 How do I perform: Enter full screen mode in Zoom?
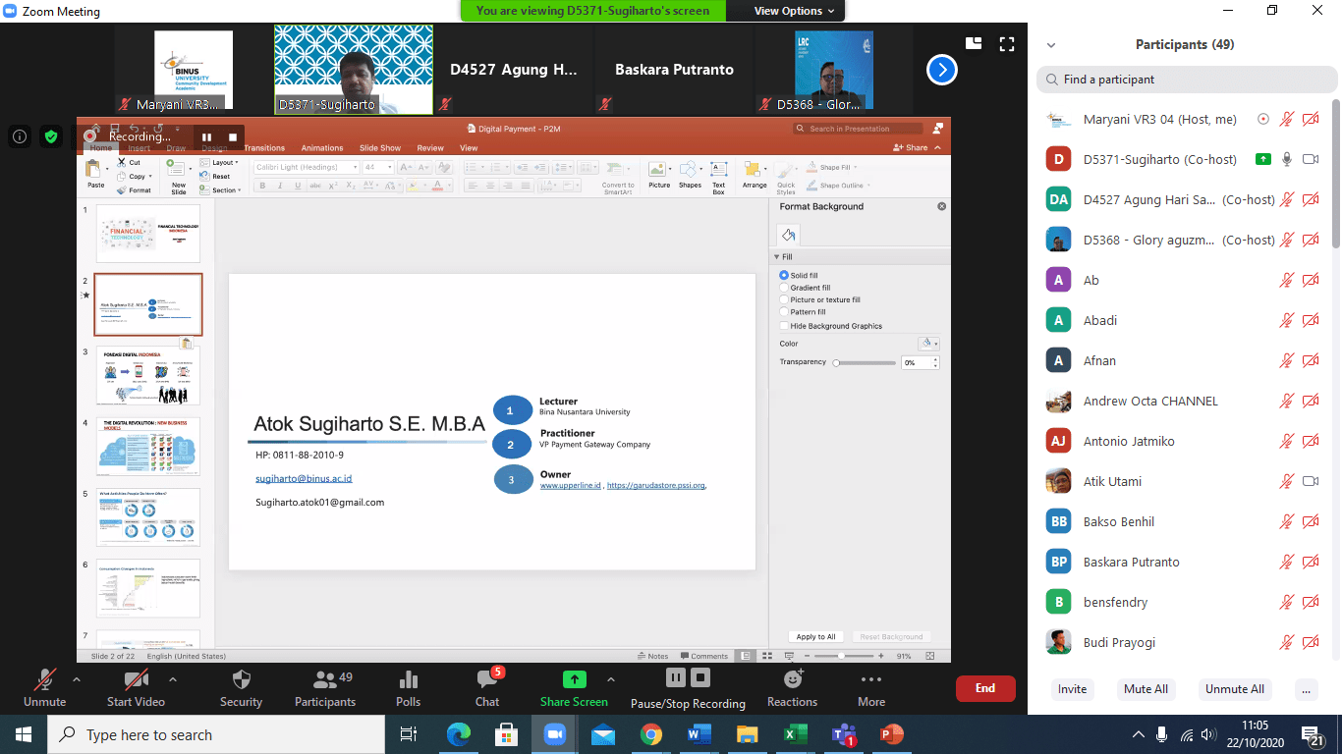click(x=1006, y=43)
